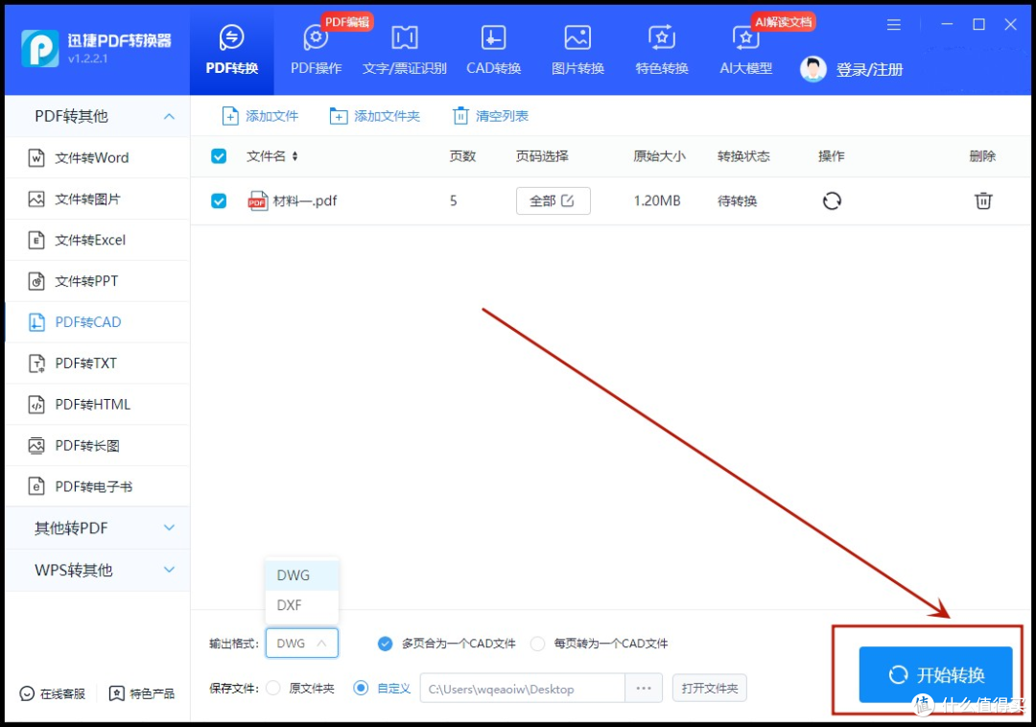Select 文件转图片 in the sidebar

98,199
